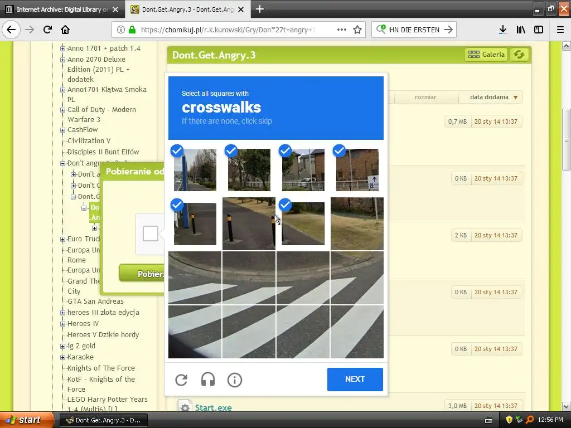
Task: Open a new tab with plus icon
Action: [260, 9]
